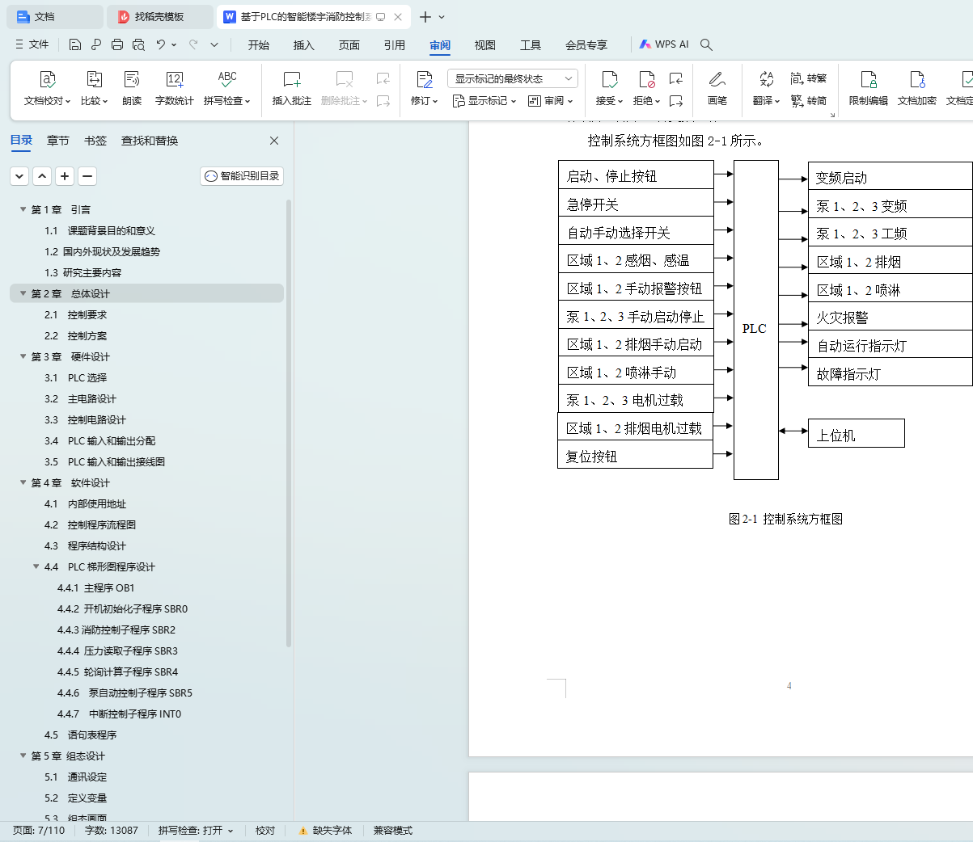The height and width of the screenshot is (842, 973).
Task: Click the 文档校对 proofreading icon
Action: pos(47,79)
